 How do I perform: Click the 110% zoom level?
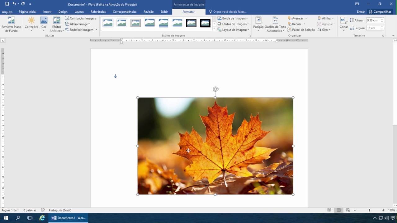pyautogui.click(x=391, y=210)
